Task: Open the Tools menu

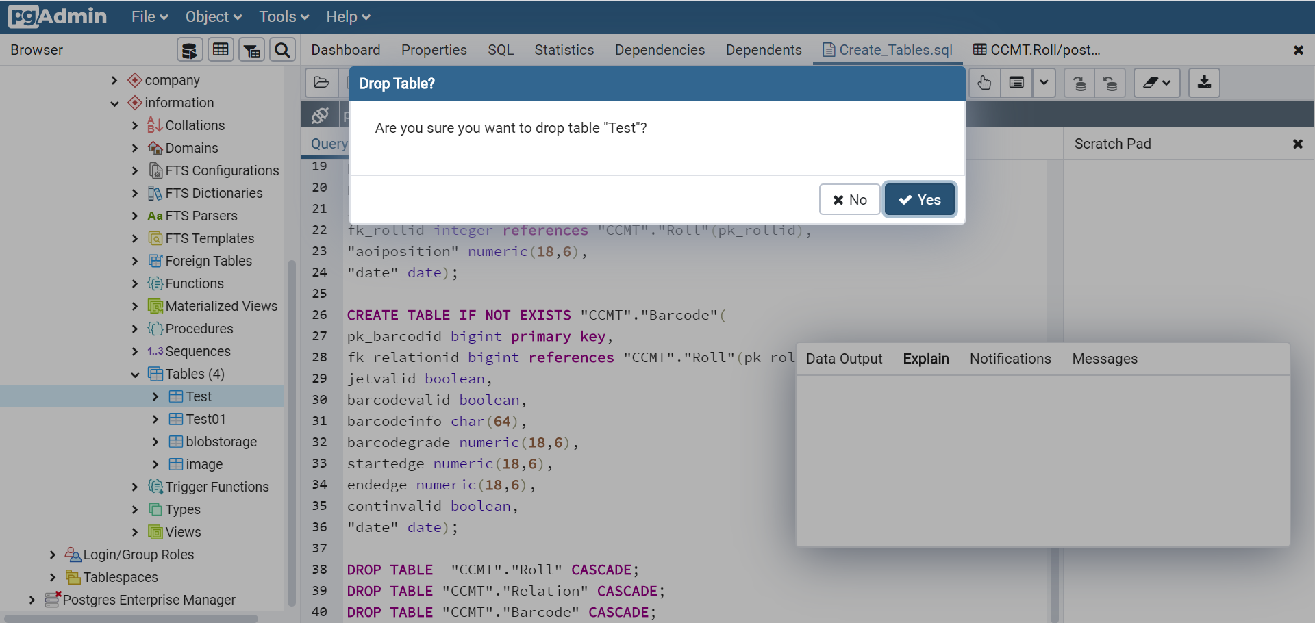Action: [x=283, y=16]
